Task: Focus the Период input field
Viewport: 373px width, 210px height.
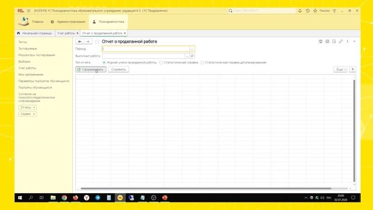Action: pos(146,49)
